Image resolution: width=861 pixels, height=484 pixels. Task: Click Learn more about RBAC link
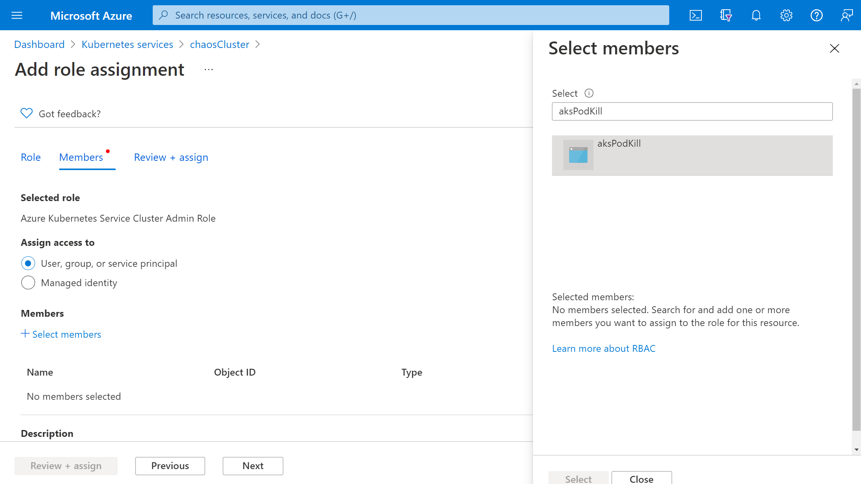604,349
